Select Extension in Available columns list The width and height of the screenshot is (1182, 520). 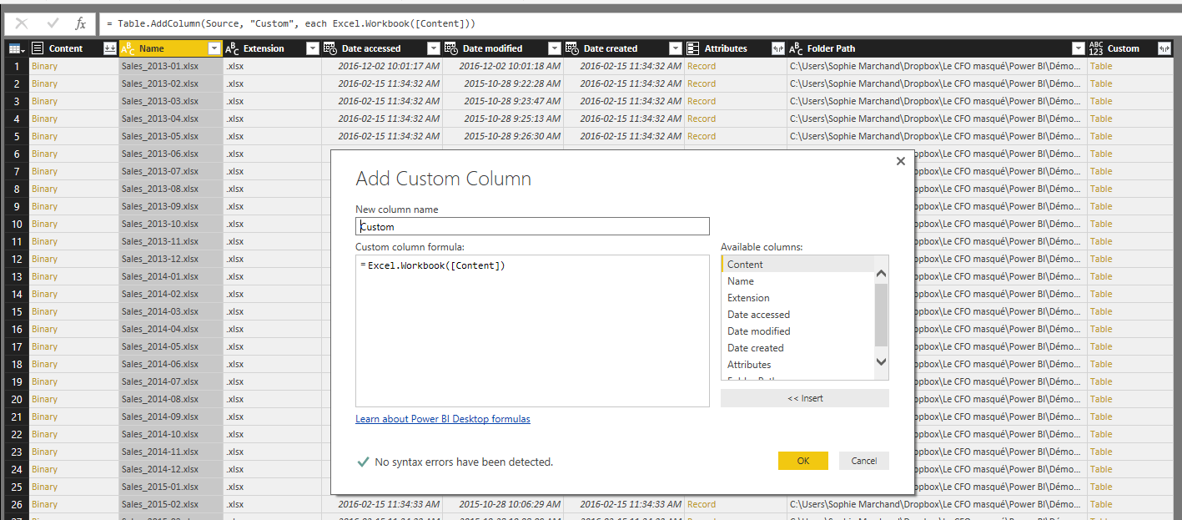pyautogui.click(x=748, y=298)
